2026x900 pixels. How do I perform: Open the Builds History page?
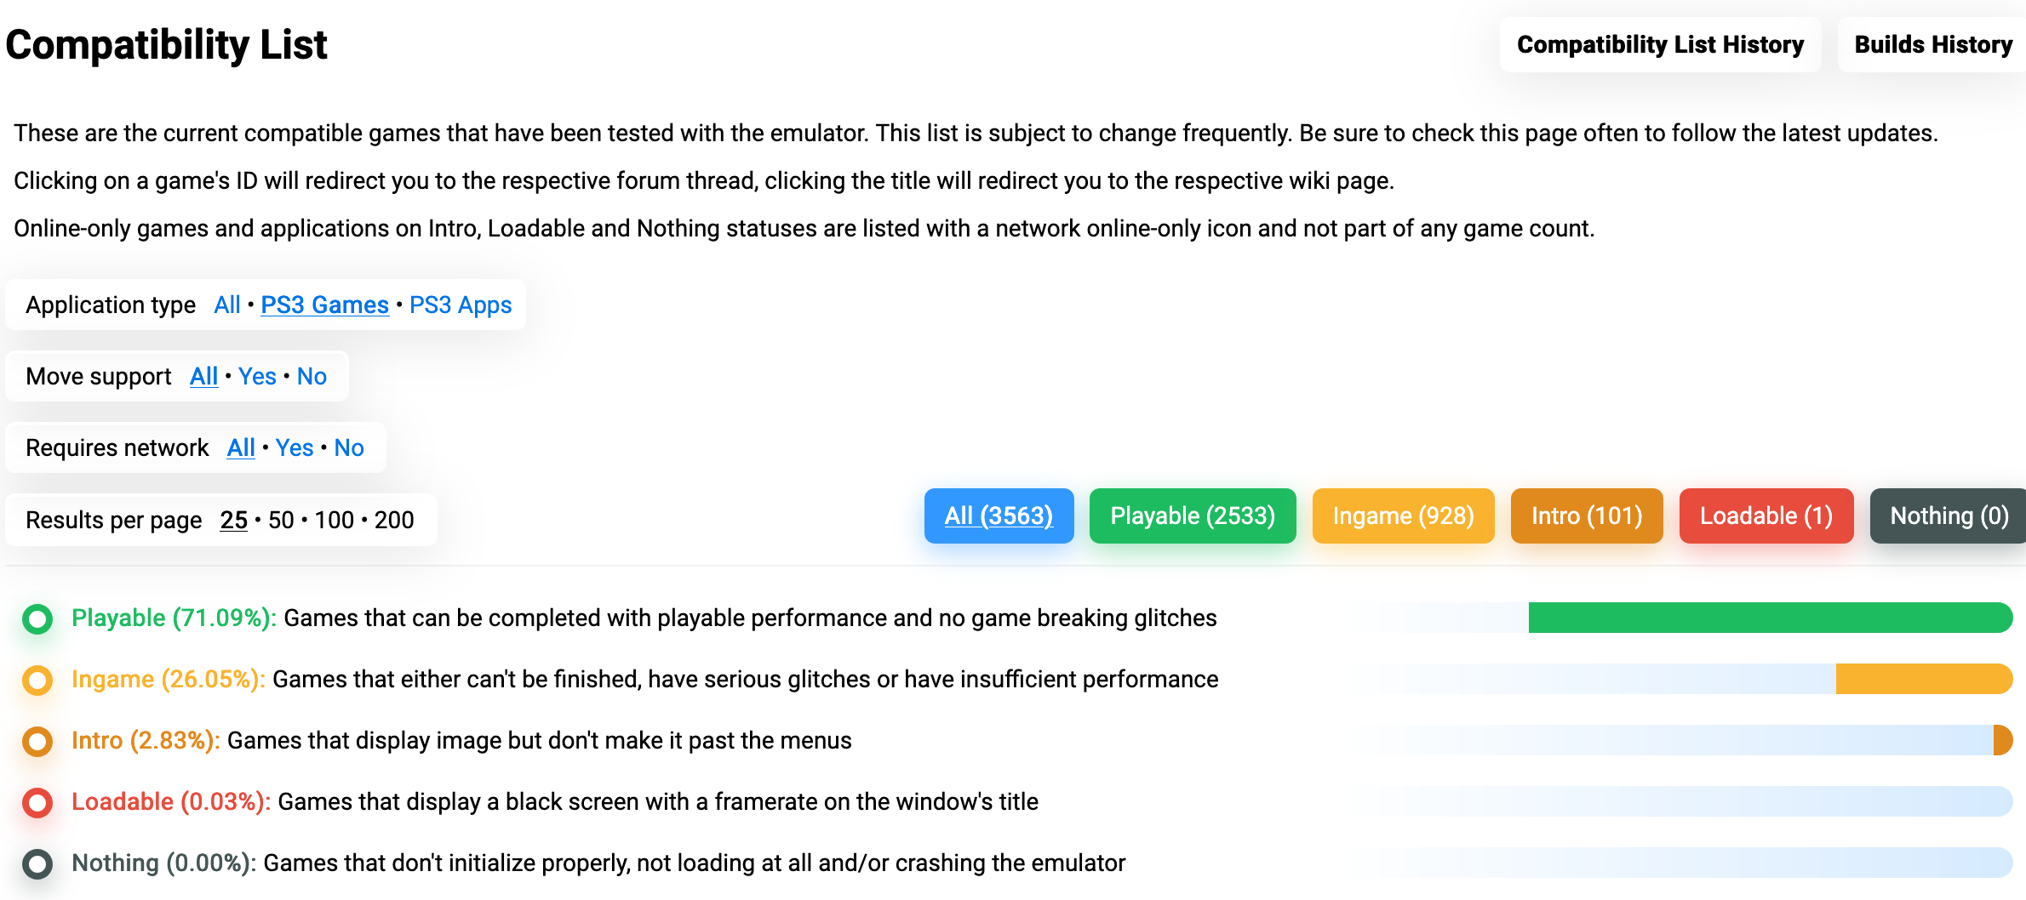(x=1932, y=44)
